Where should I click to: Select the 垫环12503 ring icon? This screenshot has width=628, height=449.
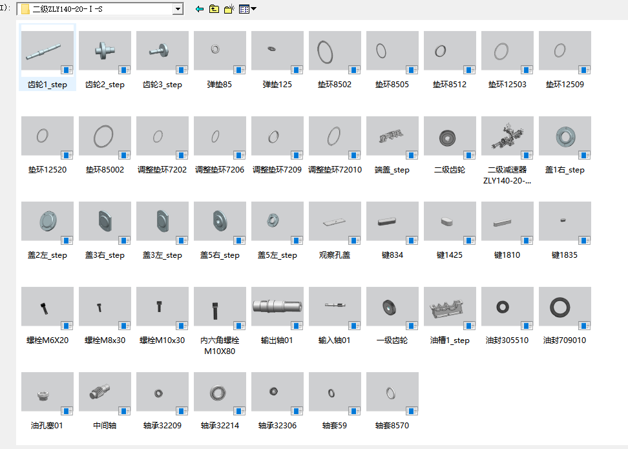507,53
